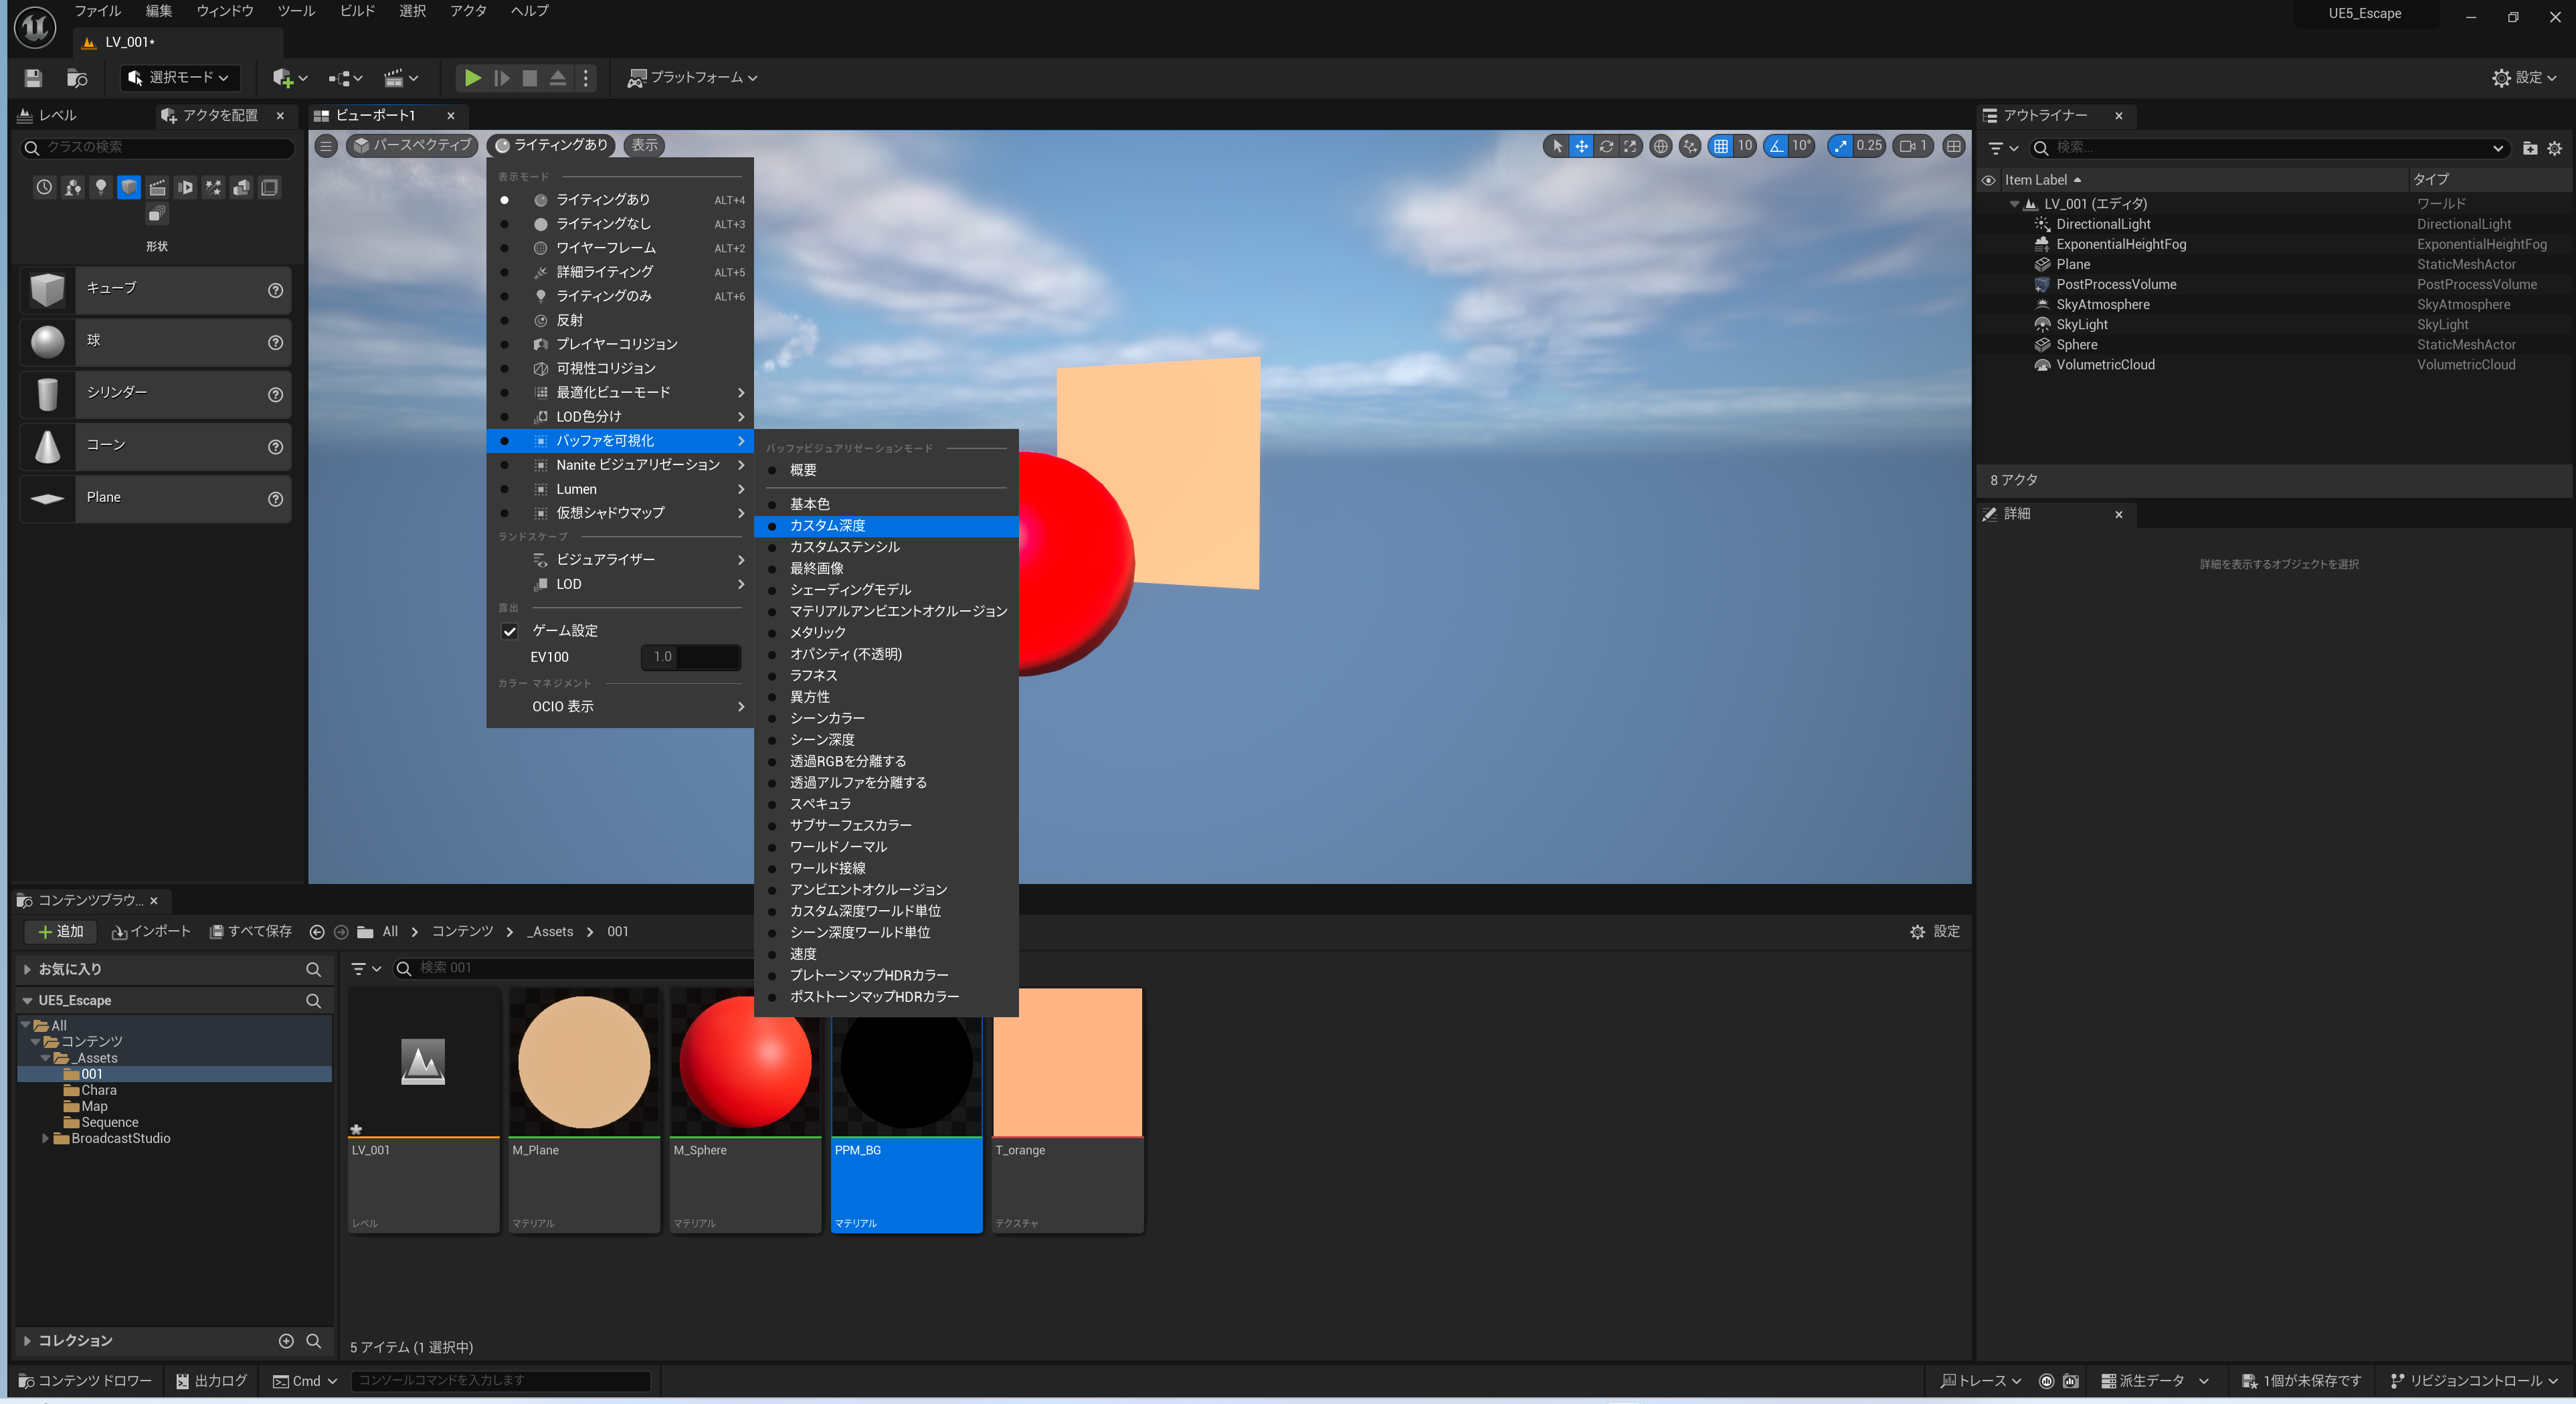Toggle grid snapping icon in viewport toolbar

(1720, 146)
